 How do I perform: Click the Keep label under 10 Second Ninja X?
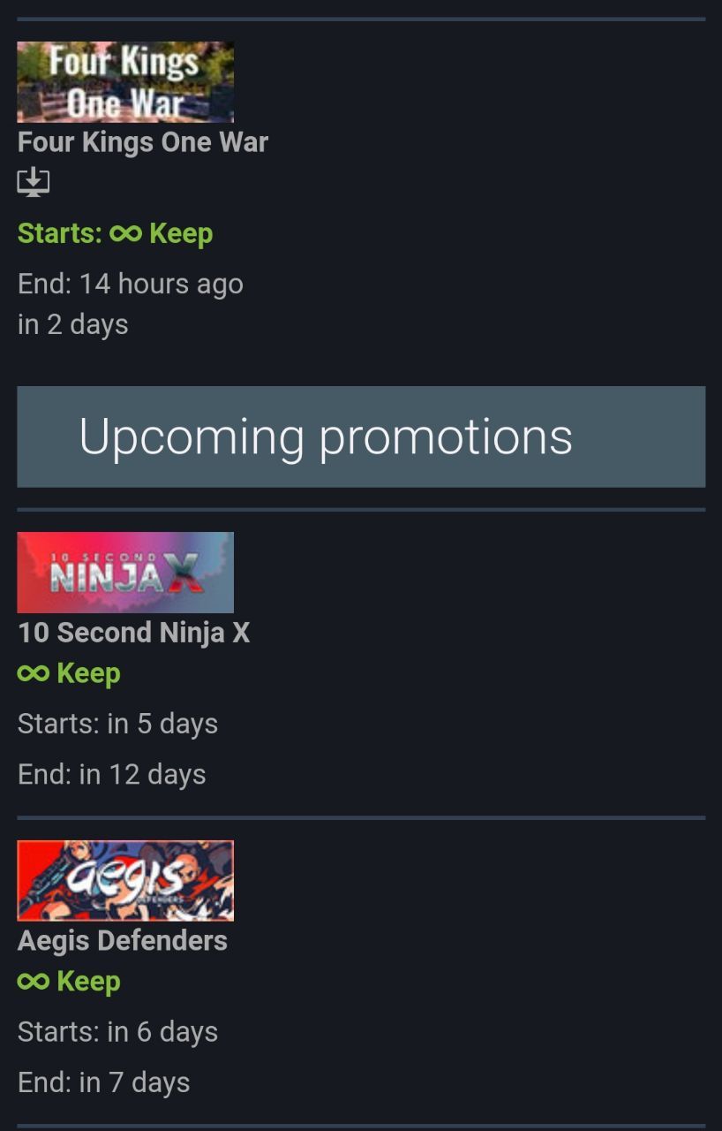point(88,674)
